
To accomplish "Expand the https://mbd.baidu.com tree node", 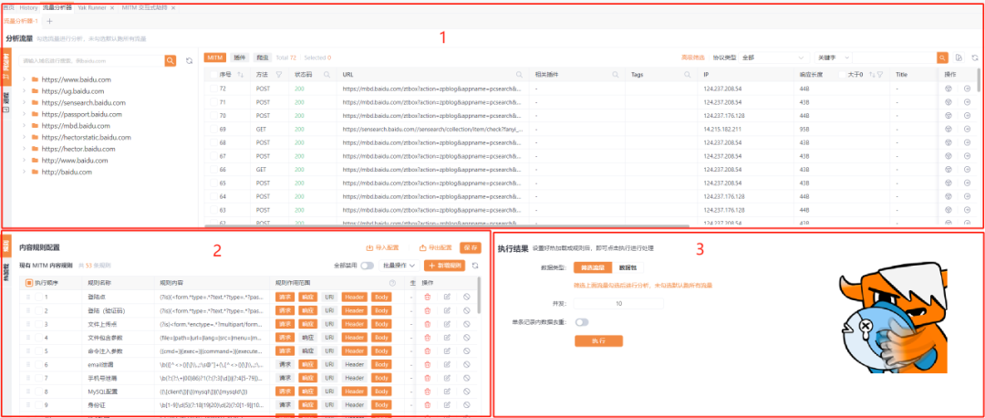I will click(23, 126).
